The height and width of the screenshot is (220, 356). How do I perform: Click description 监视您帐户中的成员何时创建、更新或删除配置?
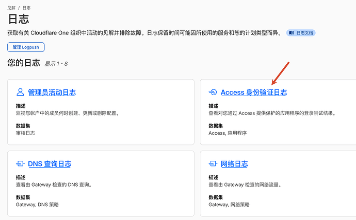coord(68,113)
